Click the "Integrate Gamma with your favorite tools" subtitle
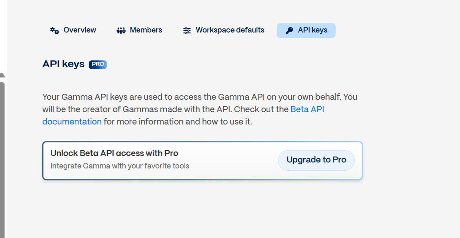The height and width of the screenshot is (238, 460). (x=120, y=166)
